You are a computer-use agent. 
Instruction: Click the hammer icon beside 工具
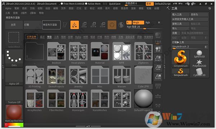point(168,8)
